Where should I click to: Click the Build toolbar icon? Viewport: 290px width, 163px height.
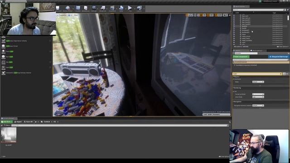pos(121,8)
